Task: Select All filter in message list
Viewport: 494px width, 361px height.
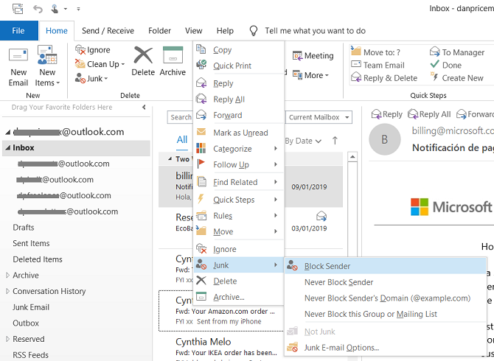Action: pos(182,139)
